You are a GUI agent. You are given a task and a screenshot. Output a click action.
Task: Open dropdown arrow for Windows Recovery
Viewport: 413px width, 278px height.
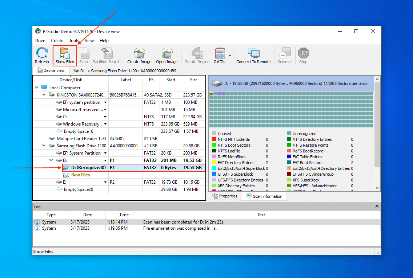[105, 124]
